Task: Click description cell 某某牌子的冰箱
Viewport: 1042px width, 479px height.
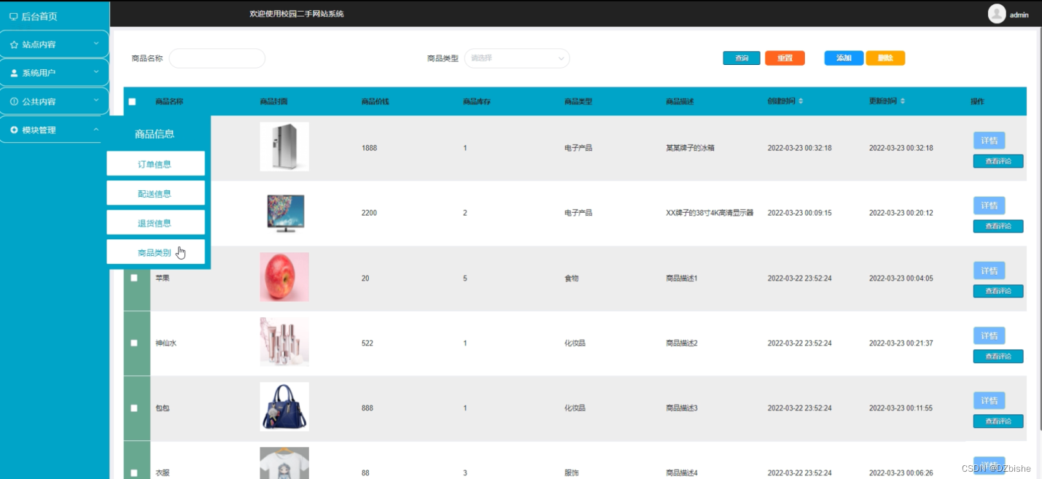Action: point(690,148)
